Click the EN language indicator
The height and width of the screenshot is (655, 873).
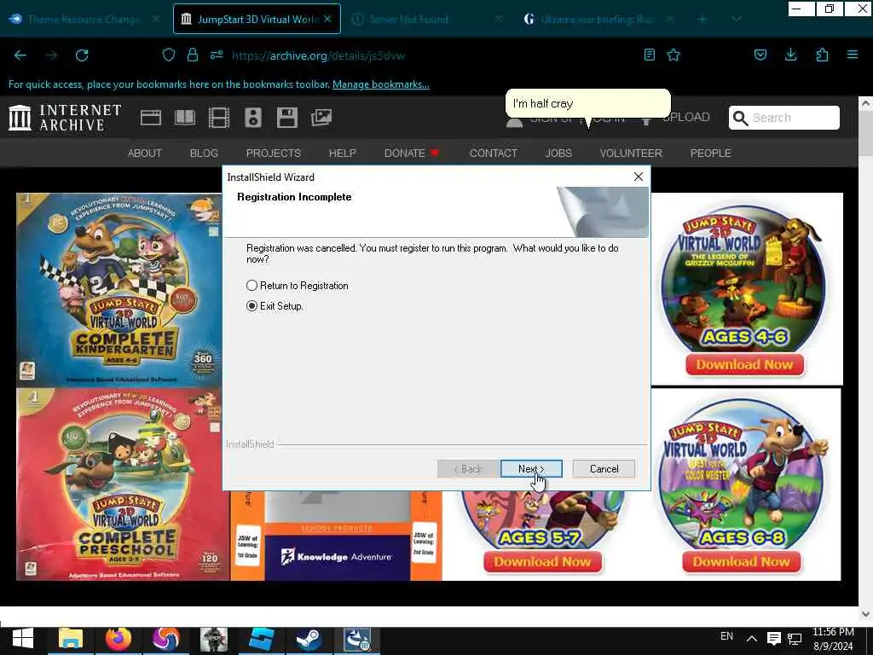tap(726, 636)
